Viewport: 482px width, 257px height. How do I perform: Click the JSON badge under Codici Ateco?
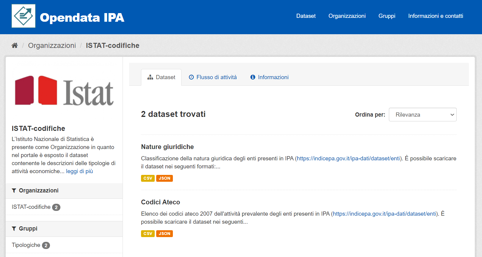tap(164, 234)
